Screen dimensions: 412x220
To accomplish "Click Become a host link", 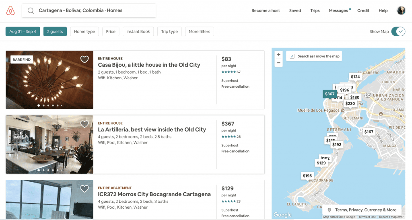I will (266, 10).
